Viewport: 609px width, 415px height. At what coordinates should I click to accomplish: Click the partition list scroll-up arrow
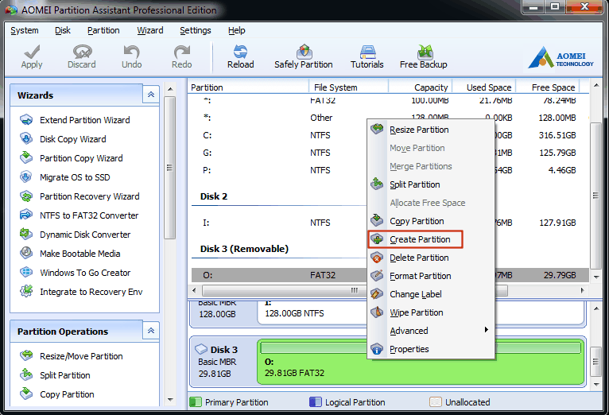[595, 84]
